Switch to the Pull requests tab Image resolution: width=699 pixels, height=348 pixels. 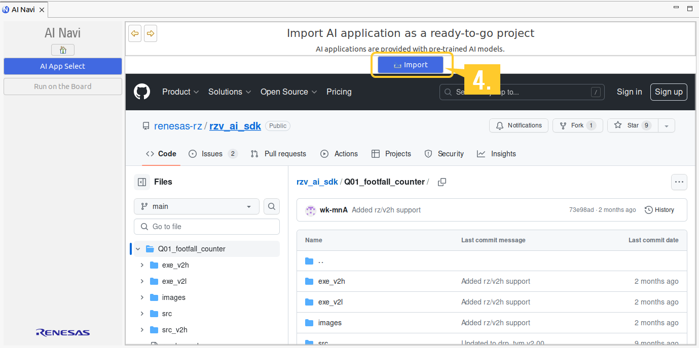(278, 154)
